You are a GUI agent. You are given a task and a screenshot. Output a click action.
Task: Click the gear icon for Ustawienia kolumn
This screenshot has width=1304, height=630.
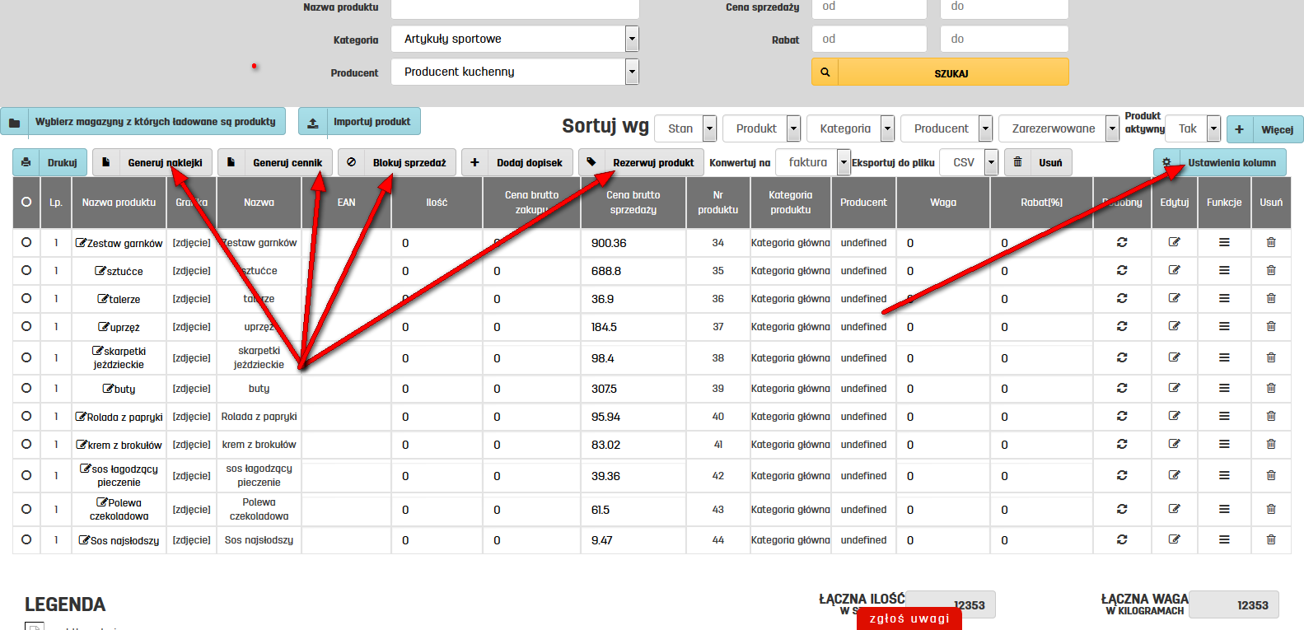coord(1166,162)
